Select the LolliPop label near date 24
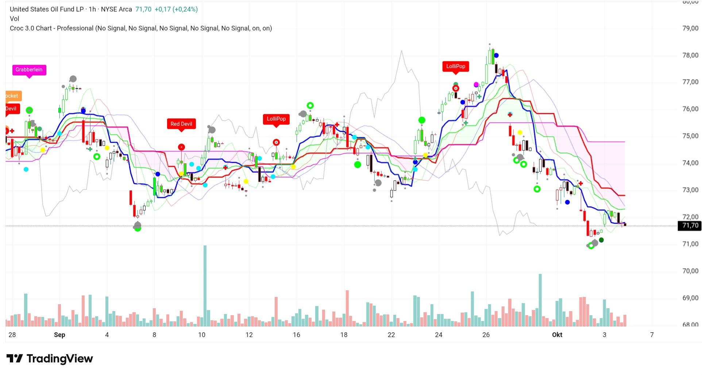702x375 pixels. (456, 66)
